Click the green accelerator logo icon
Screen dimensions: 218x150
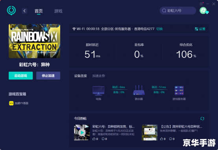(11, 11)
